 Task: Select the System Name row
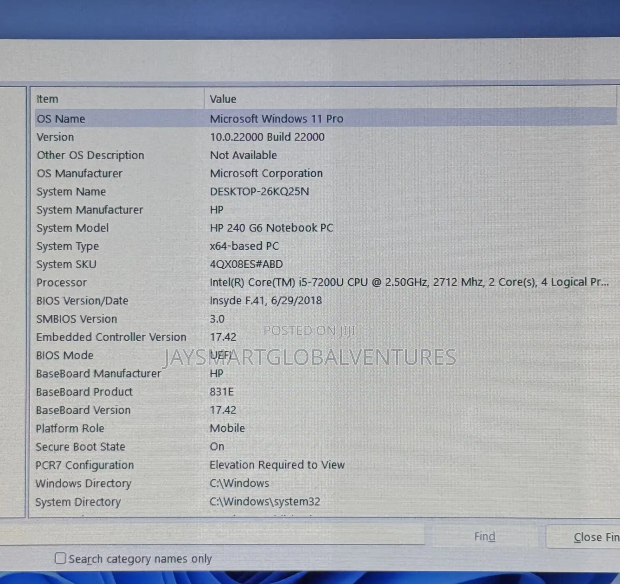click(x=325, y=192)
